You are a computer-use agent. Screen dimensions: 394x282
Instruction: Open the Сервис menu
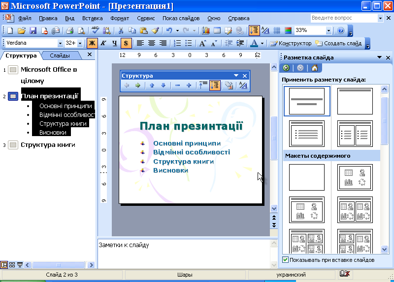[x=146, y=18]
